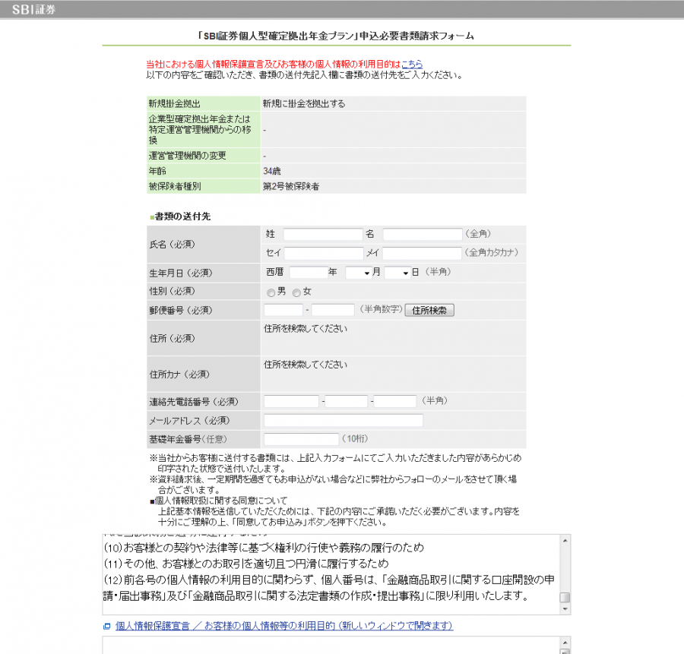This screenshot has height=654, width=684.
Task: Click the 住所カナ（必須） label
Action: tap(179, 374)
